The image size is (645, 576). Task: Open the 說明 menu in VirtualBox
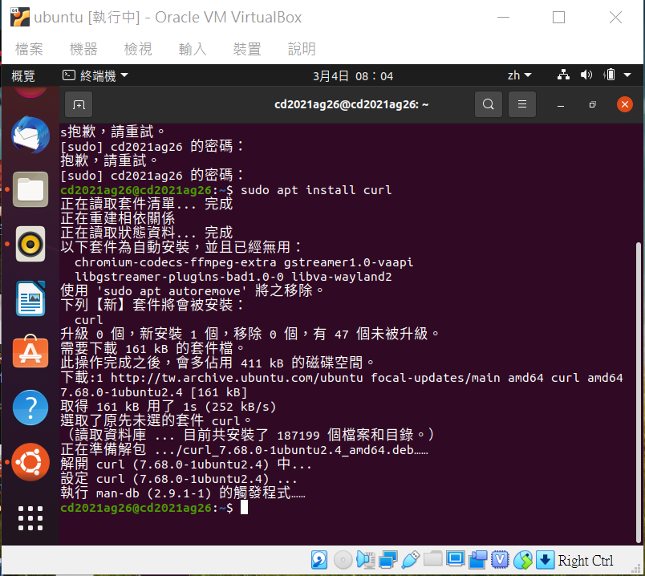click(x=302, y=49)
